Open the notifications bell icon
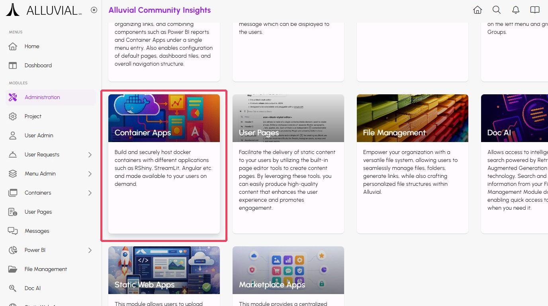The image size is (548, 306). 516,10
